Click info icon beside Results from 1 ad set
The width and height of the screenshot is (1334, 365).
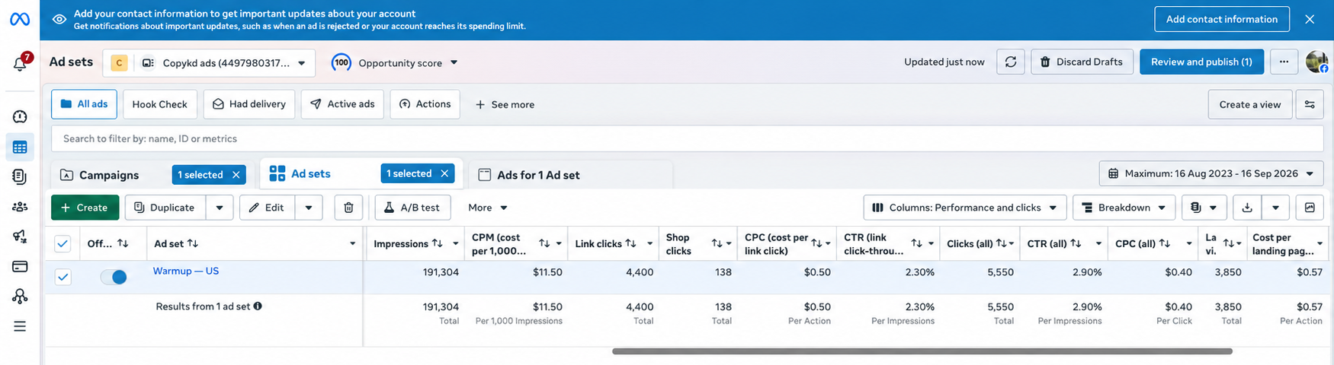(x=258, y=306)
